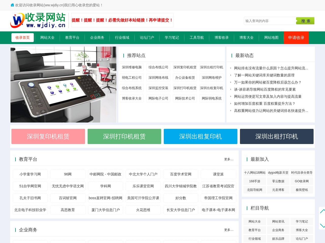Click the pink 深圳复印机租赁 banner
The width and height of the screenshot is (325, 243).
pos(48,136)
